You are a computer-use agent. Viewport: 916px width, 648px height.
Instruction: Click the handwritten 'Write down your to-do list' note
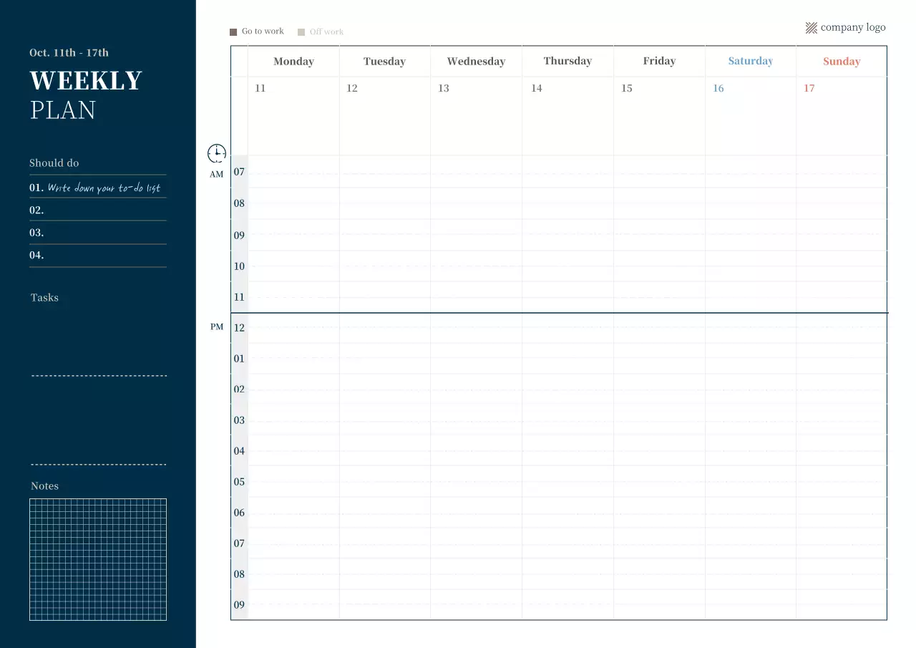pos(104,188)
